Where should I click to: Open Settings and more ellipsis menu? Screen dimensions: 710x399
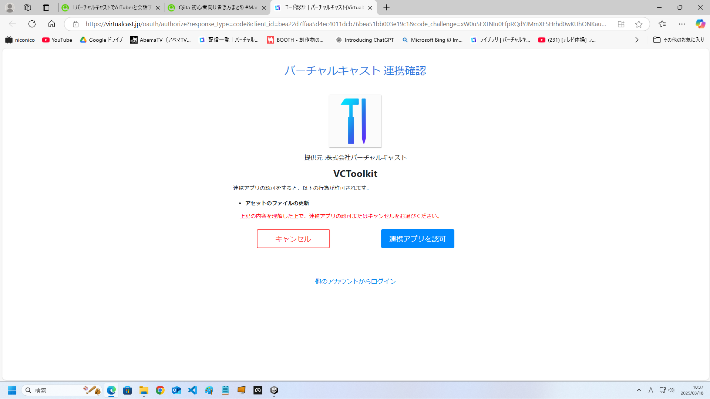682,24
